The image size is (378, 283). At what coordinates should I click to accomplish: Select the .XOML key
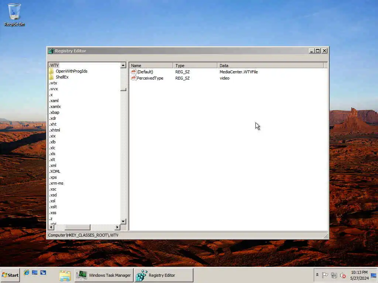click(x=55, y=171)
